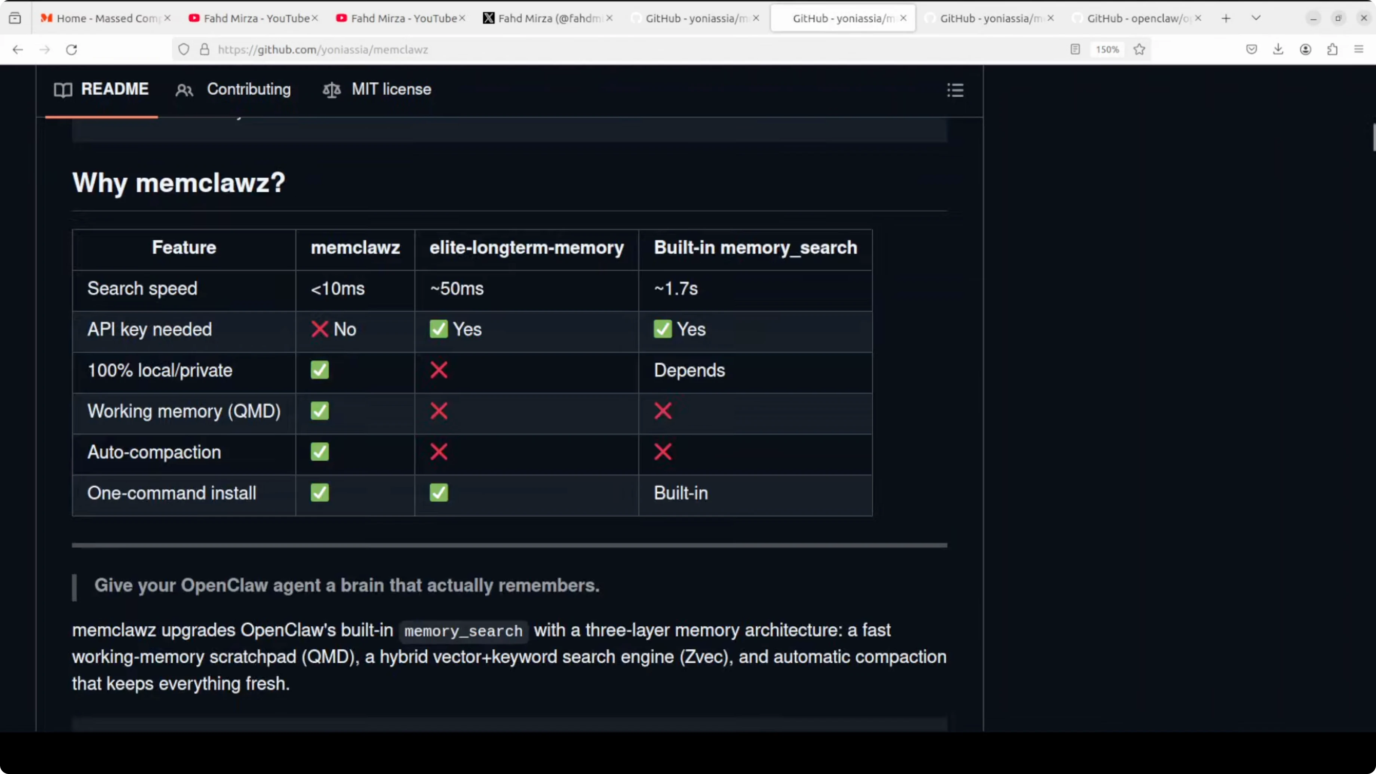Open Firefox downloads arrow icon
Screen dimensions: 1376x774
tap(1278, 50)
